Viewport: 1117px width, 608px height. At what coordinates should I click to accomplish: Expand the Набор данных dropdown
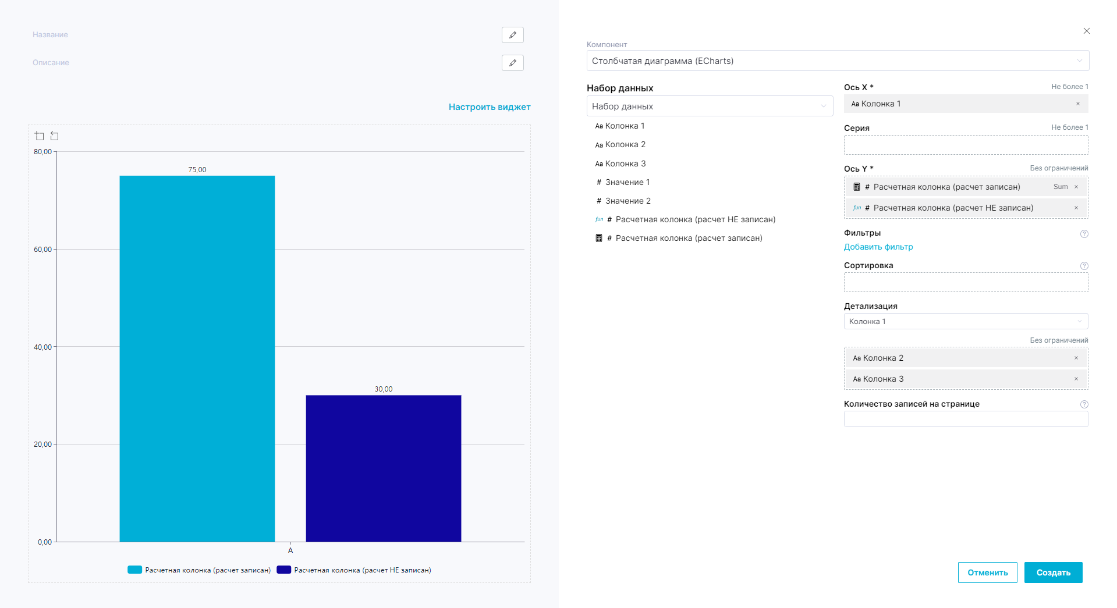pyautogui.click(x=709, y=106)
